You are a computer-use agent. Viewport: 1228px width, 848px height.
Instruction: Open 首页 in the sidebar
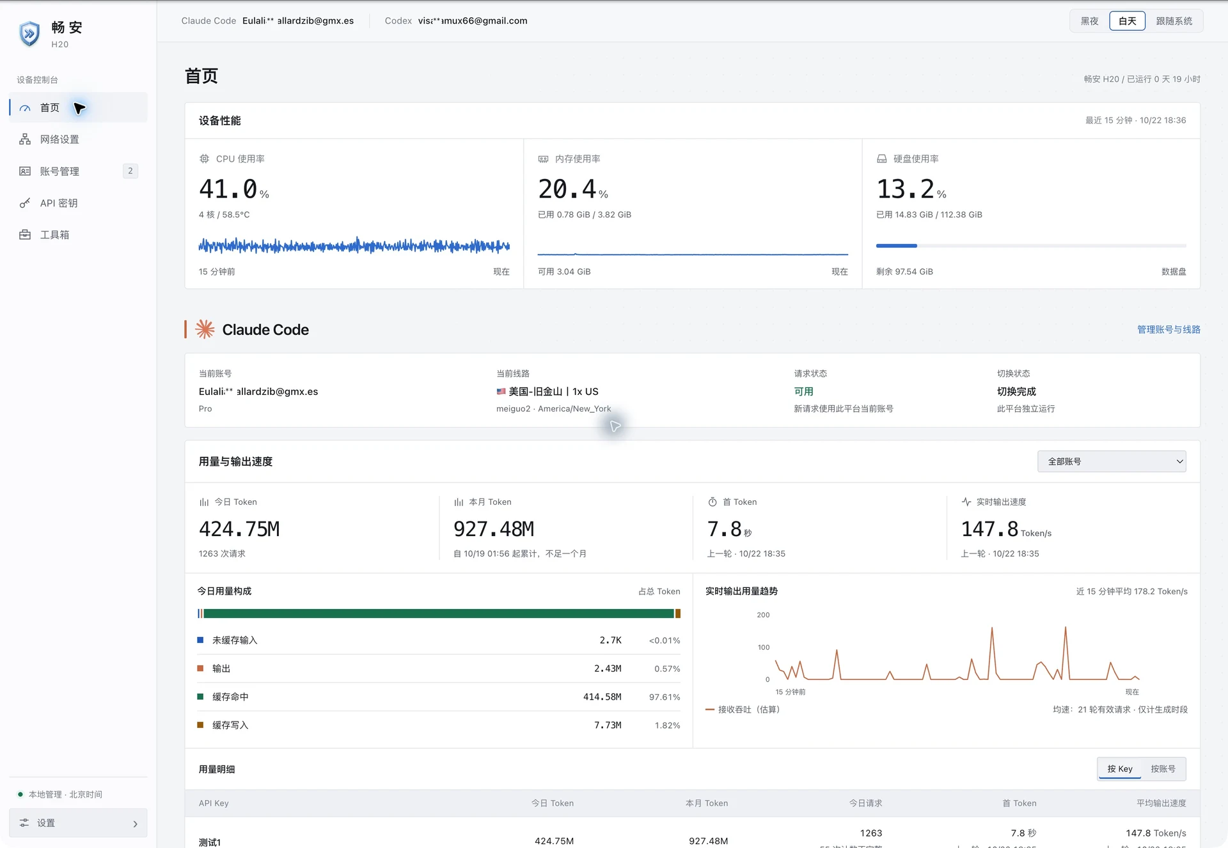coord(78,107)
